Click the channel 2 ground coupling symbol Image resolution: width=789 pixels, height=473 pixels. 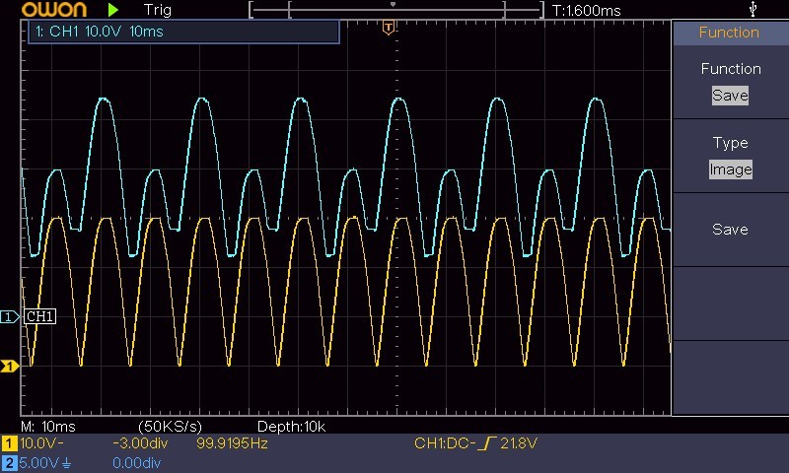pos(66,463)
